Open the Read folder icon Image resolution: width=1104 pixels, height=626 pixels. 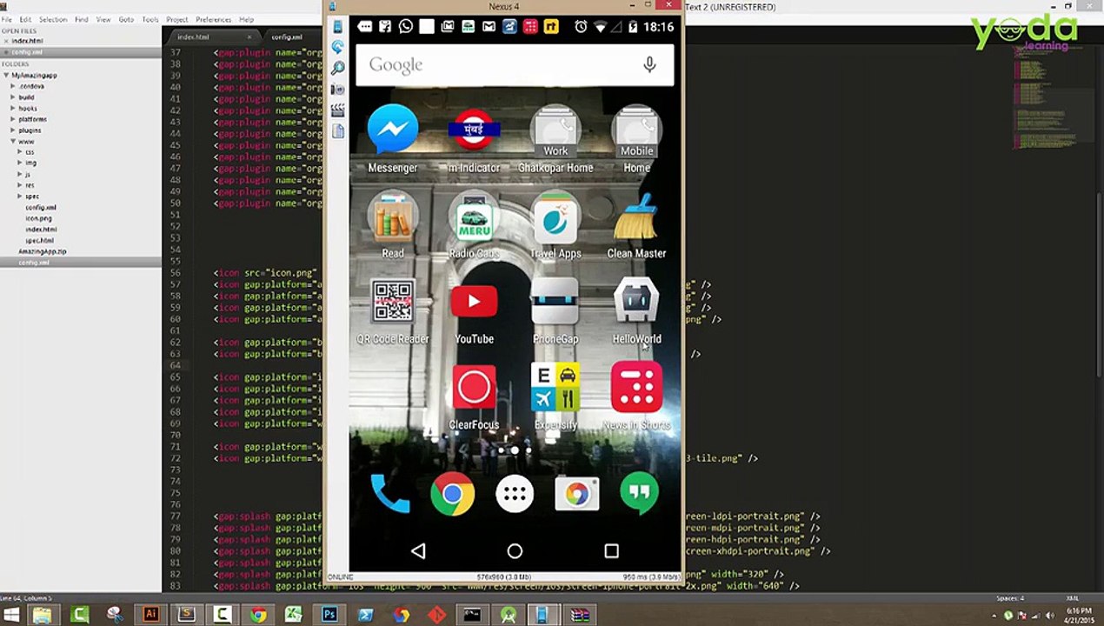click(393, 216)
